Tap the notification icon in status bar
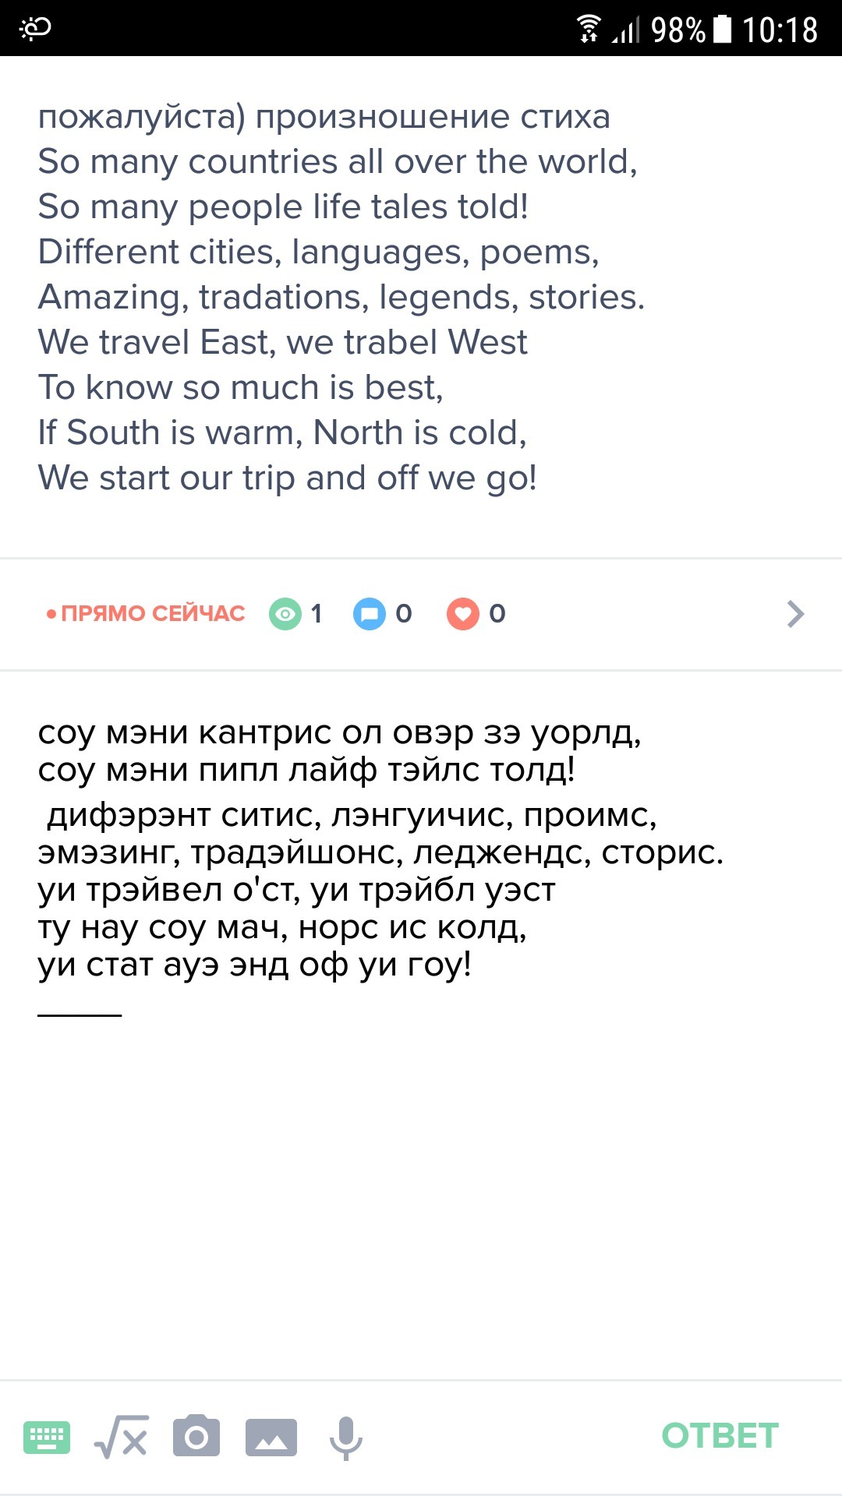842x1496 pixels. (x=36, y=28)
